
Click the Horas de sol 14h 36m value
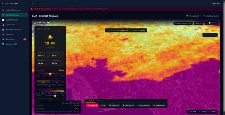coord(76,106)
